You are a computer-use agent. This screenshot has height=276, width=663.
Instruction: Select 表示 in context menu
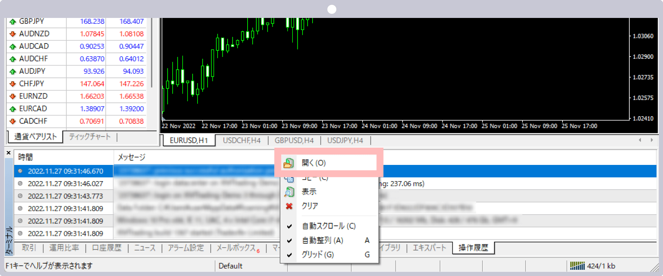click(x=329, y=192)
